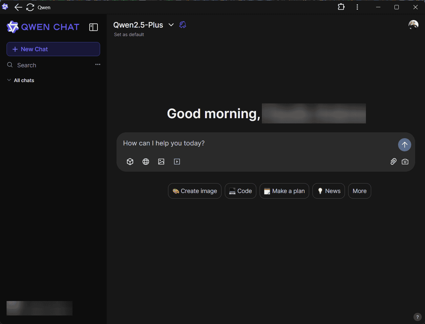
Task: Attach a file with paperclip
Action: [393, 162]
